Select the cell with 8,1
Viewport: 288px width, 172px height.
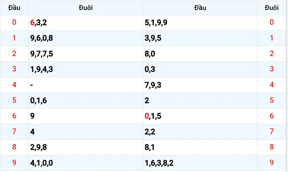[150, 147]
